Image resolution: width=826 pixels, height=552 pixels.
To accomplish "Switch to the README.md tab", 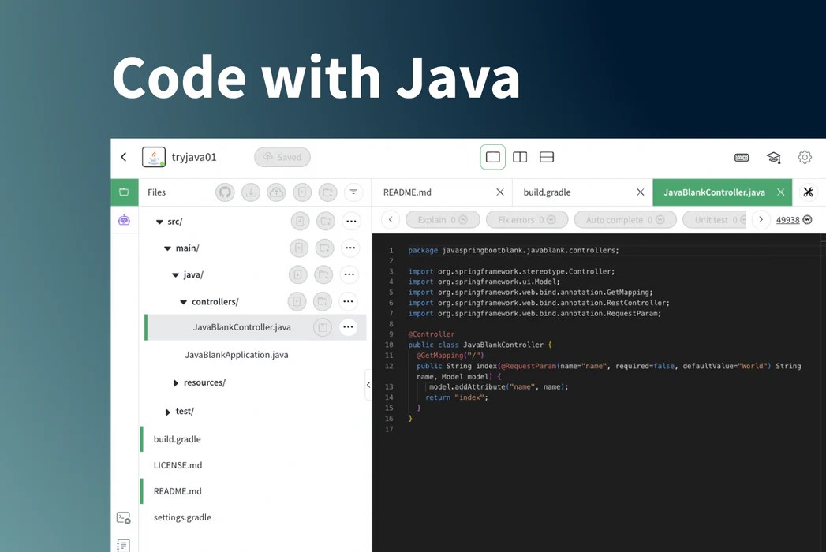I will pyautogui.click(x=406, y=192).
